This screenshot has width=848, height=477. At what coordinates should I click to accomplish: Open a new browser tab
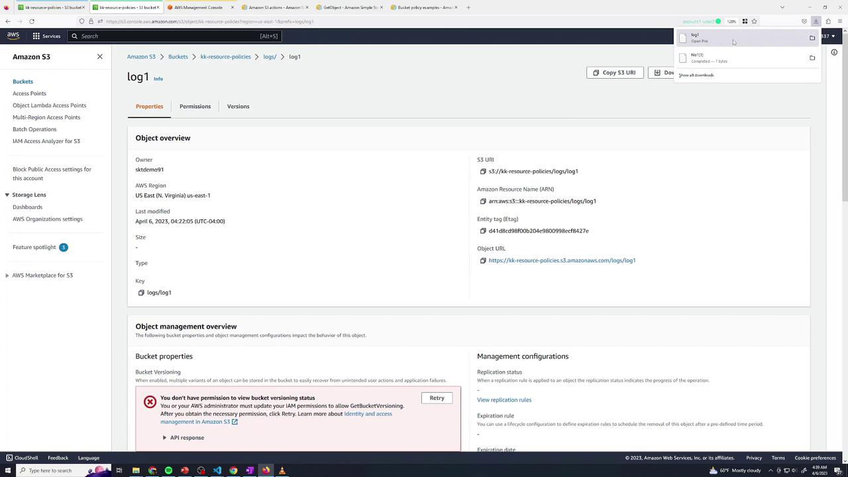tap(468, 7)
